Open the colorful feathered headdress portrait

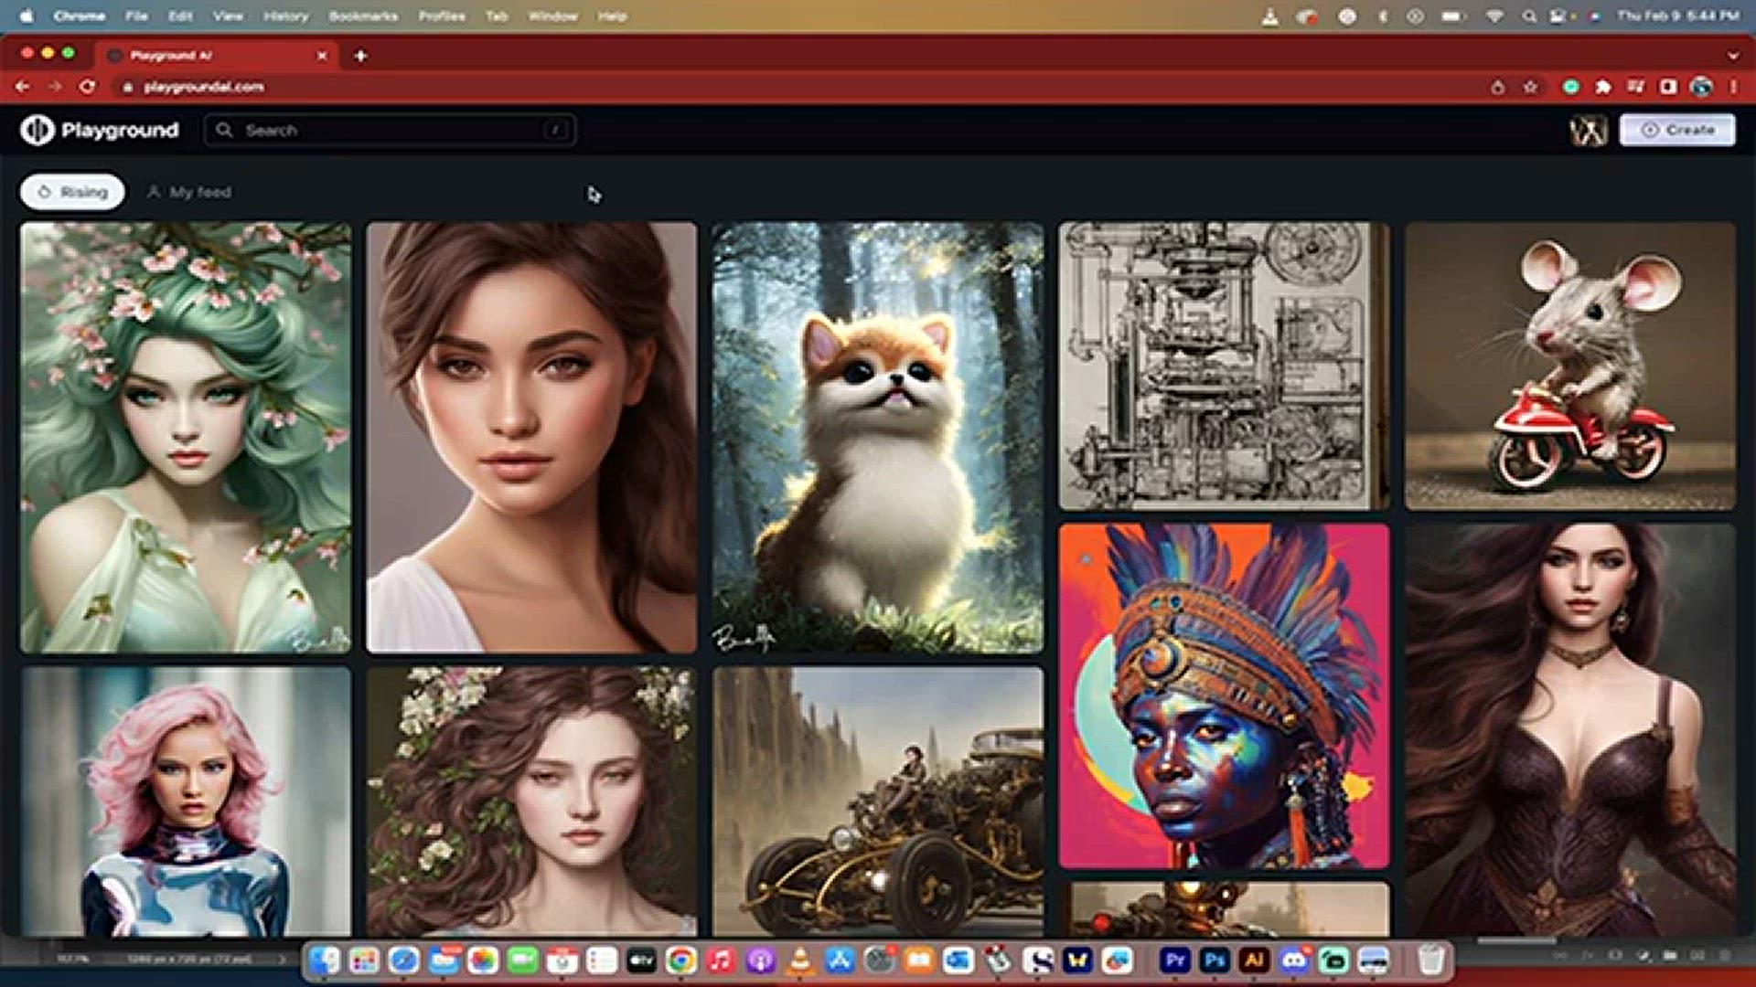coord(1224,696)
